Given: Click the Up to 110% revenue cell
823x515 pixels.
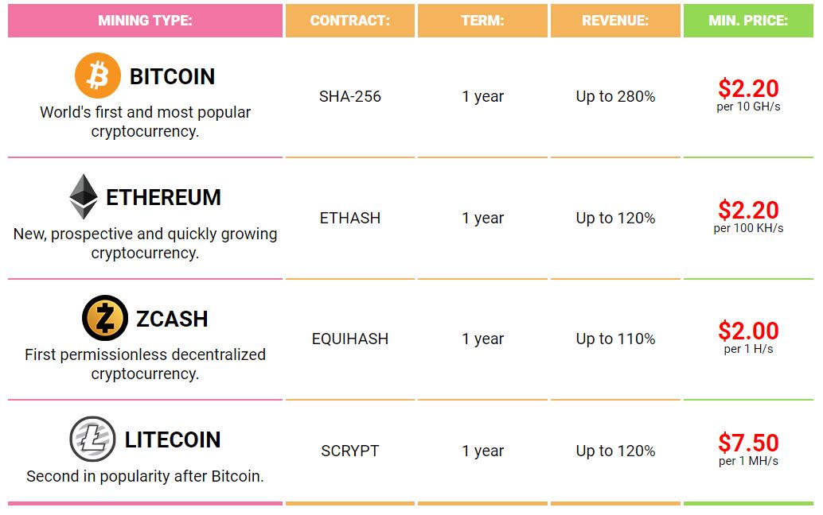Looking at the screenshot, I should click(x=615, y=339).
